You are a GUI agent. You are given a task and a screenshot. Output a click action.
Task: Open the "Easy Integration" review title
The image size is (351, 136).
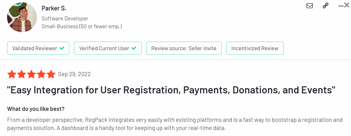coord(171,90)
